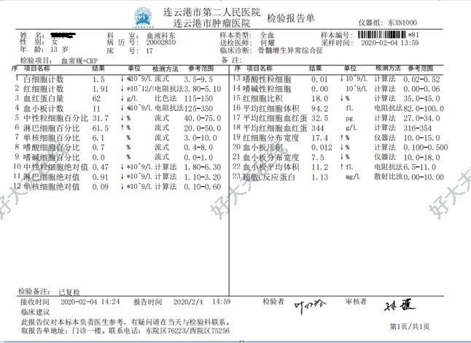Image resolution: width=471 pixels, height=343 pixels.
Task: Click the reference range 0.4-8.0
Action: pyautogui.click(x=198, y=147)
